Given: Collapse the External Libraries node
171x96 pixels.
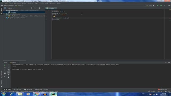Looking at the screenshot, I should tap(4, 14).
